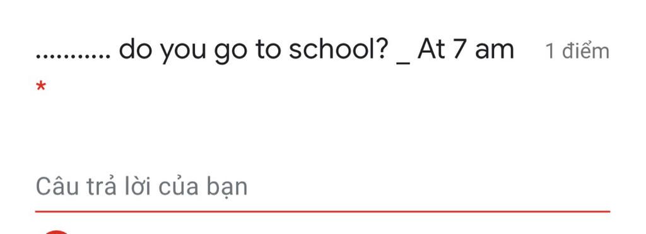Focus the 'Câu trả lời của bạn' answer field
This screenshot has height=234, width=646.
(x=322, y=187)
